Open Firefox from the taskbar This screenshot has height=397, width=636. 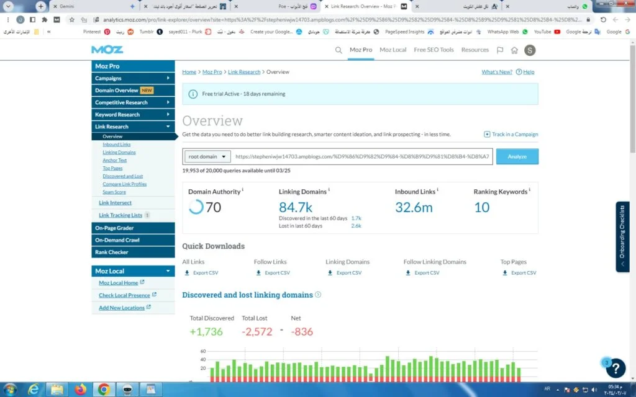pyautogui.click(x=80, y=390)
